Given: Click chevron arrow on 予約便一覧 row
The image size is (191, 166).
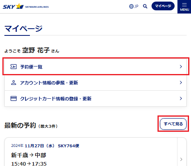Looking at the screenshot, I should point(181,66).
